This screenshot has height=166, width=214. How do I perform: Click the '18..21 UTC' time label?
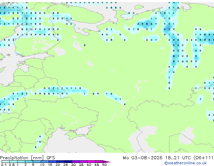(178, 158)
